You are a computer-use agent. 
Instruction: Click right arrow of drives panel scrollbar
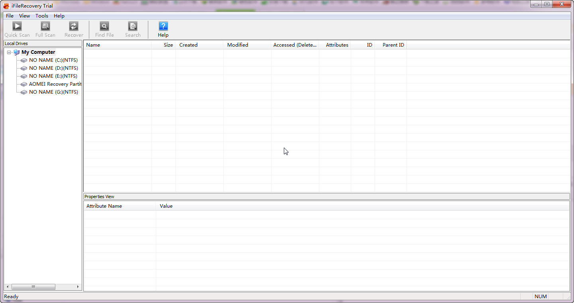click(78, 287)
